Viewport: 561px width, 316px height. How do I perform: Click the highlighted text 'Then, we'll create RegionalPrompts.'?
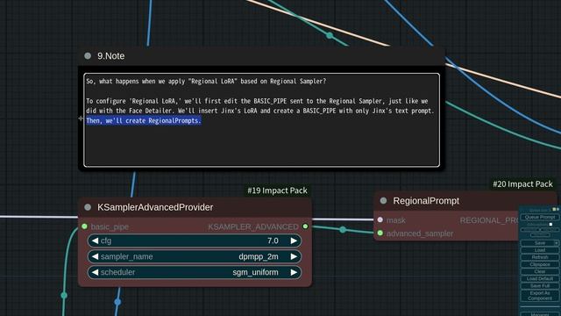[144, 121]
